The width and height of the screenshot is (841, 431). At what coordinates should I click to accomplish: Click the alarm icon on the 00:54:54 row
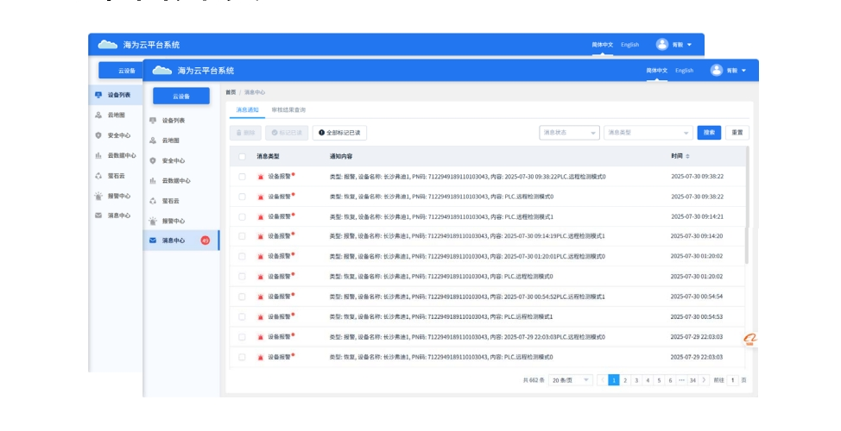coord(261,297)
